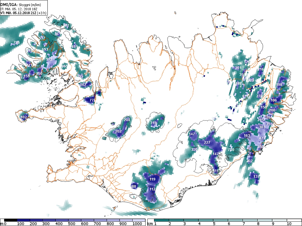Screen dimensions: 302x226
Task: Click the teal 4–5 km legend swatch
Action: [x=206, y=220]
